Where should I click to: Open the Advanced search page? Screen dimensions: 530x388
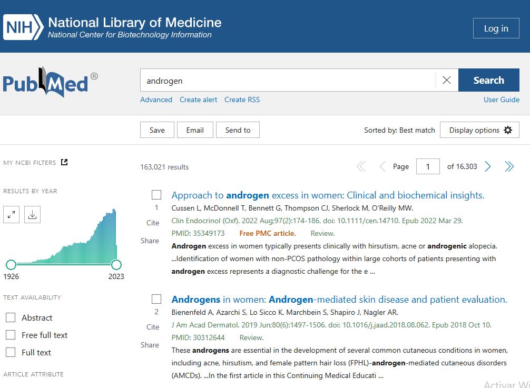point(156,100)
